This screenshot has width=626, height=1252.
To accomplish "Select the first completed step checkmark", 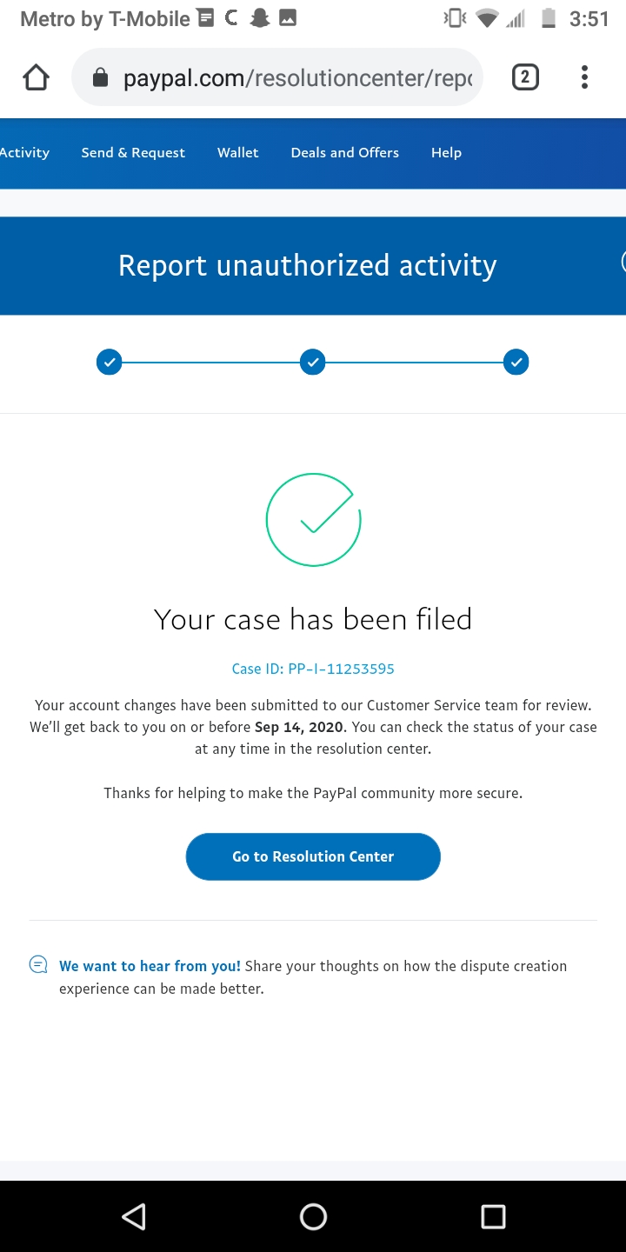I will (x=110, y=362).
